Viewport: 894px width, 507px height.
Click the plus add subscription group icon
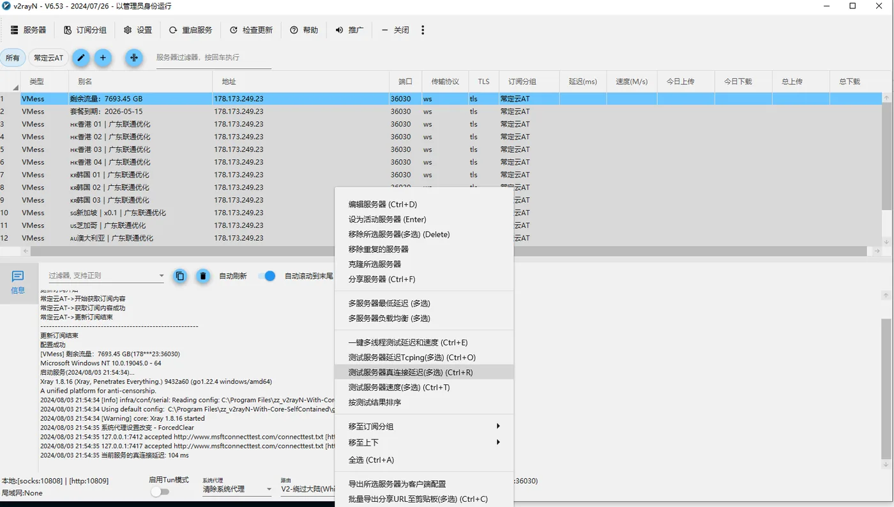[x=103, y=57]
